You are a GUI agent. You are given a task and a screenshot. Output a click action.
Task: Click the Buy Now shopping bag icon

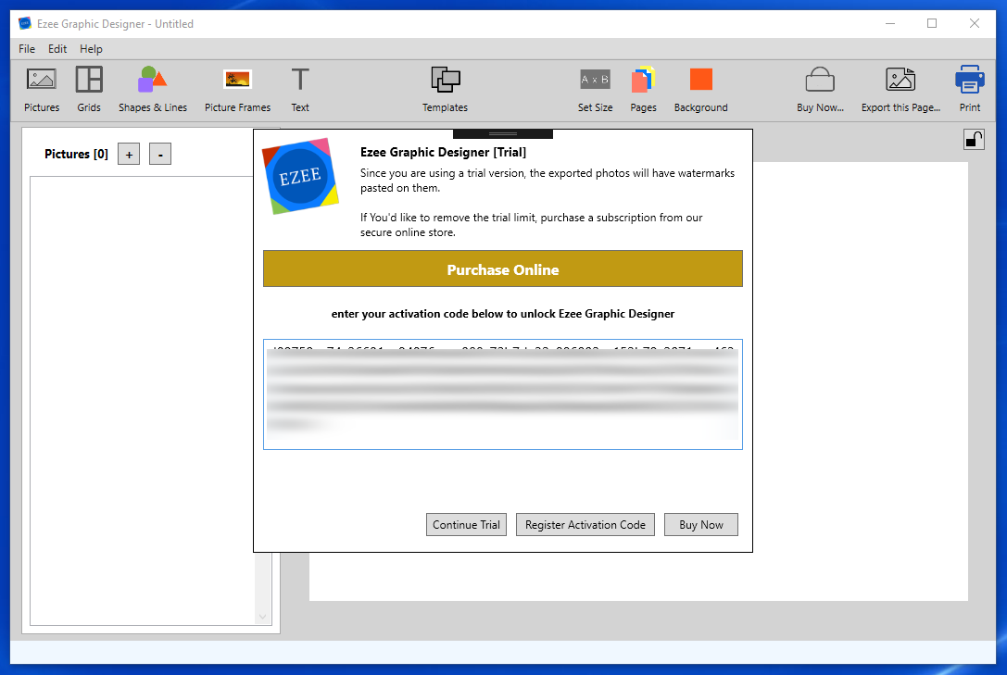[x=820, y=80]
